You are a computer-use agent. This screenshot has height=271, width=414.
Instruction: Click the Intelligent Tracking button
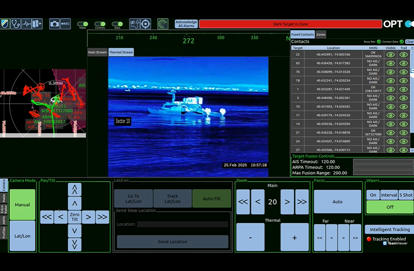click(x=390, y=229)
